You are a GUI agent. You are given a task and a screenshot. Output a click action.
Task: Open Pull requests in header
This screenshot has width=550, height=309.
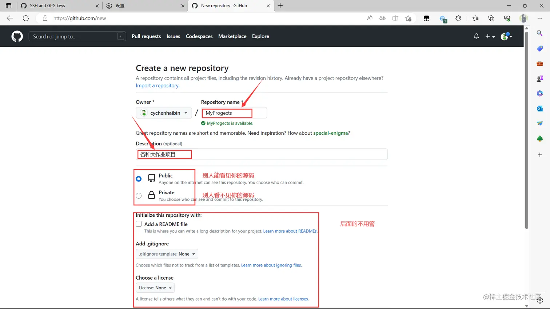pos(146,36)
